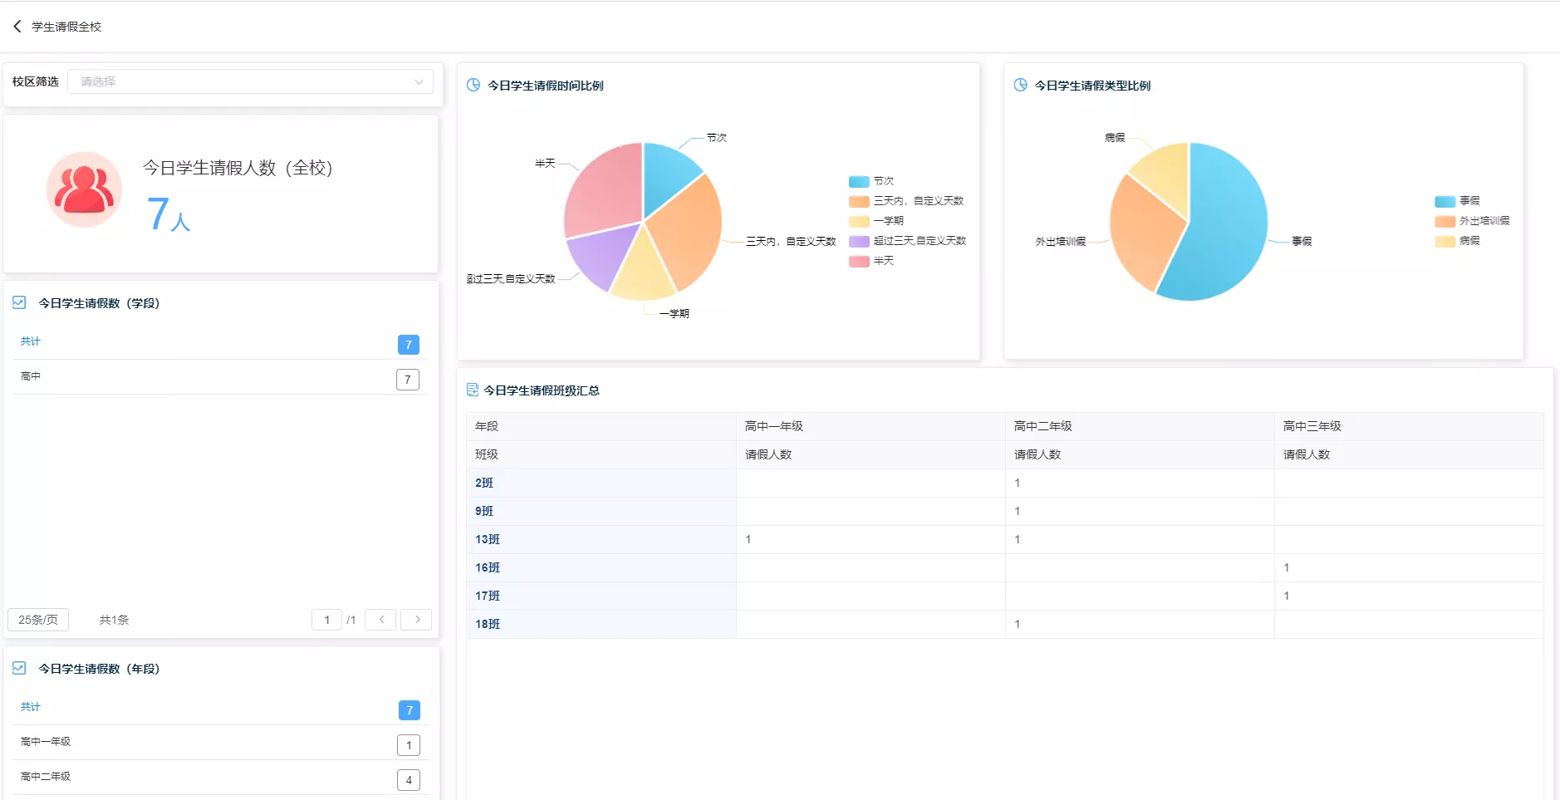Image resolution: width=1560 pixels, height=800 pixels.
Task: Click the pie chart icon beside 今日学生请假时间比例
Action: tap(473, 85)
